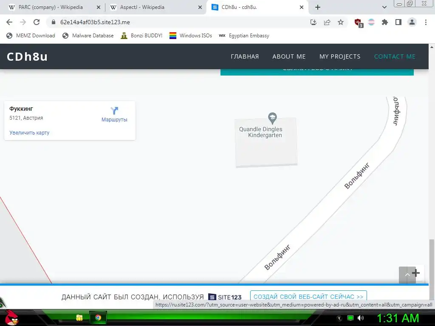This screenshot has height=326, width=435.
Task: Zoom in the map with plus
Action: [416, 273]
